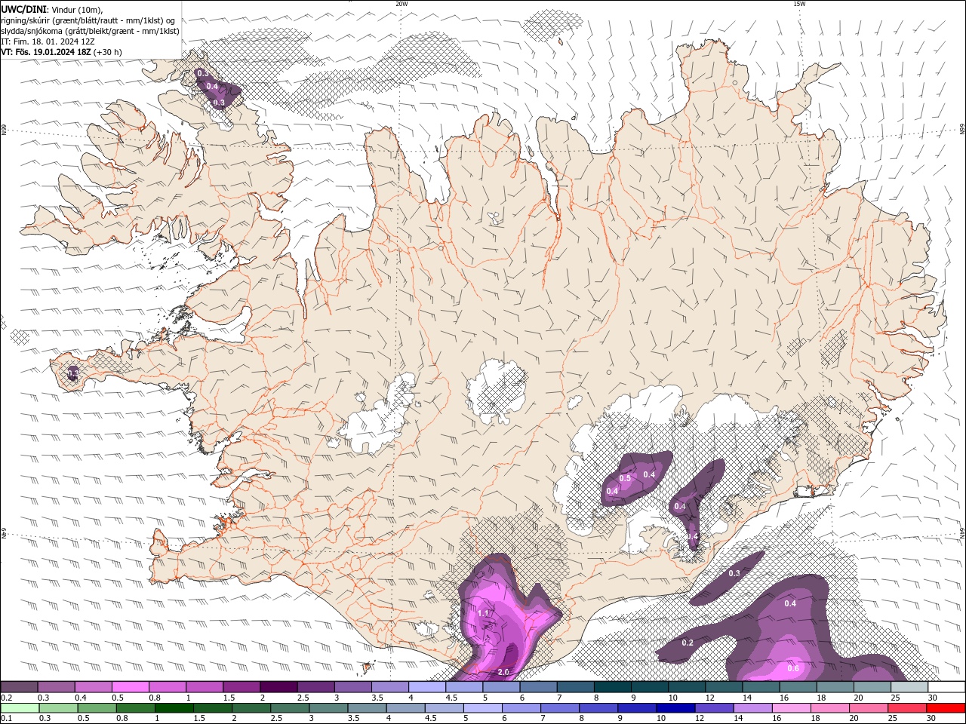Click the UWC/DINI title text
Screen dimensions: 966x724
tap(23, 9)
